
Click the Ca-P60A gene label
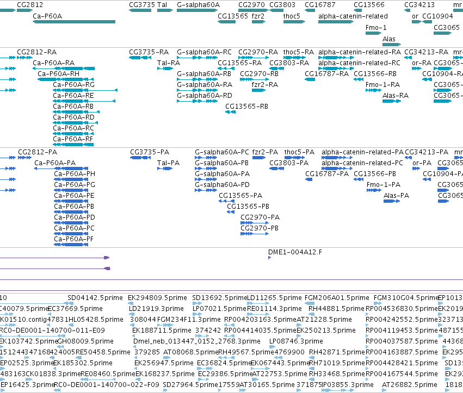coord(47,16)
